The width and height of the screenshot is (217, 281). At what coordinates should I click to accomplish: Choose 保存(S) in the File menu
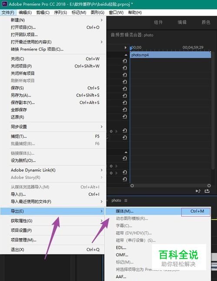(x=53, y=88)
